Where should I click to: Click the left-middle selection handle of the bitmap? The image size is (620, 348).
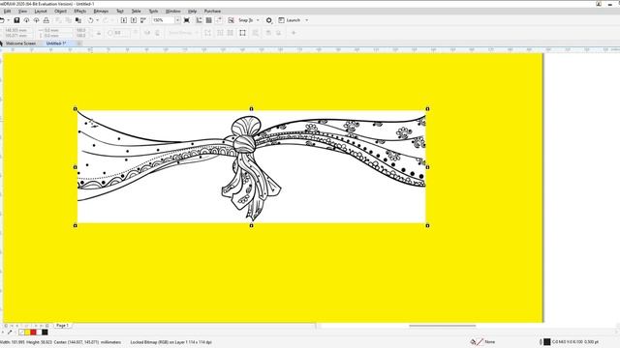(76, 167)
